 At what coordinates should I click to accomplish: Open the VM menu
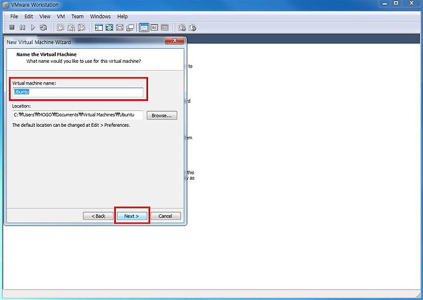pos(61,16)
